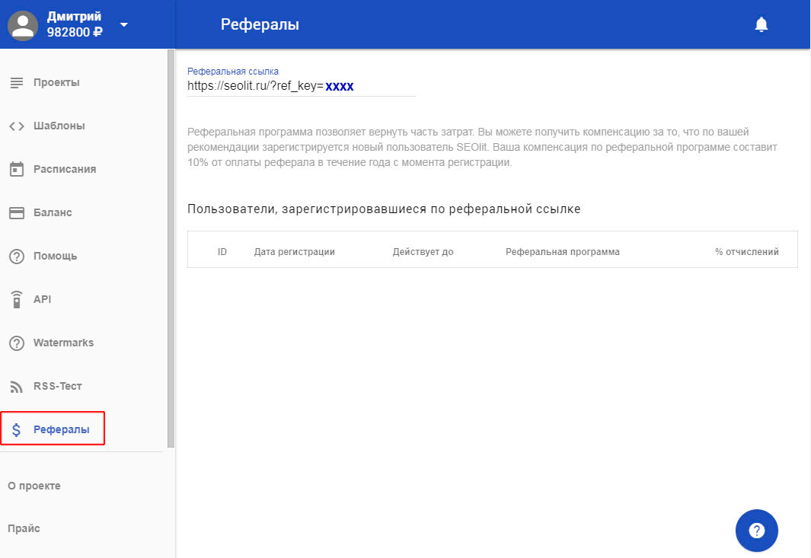Image resolution: width=811 pixels, height=558 pixels.
Task: Click the Рефералы dollar sign icon
Action: click(17, 430)
